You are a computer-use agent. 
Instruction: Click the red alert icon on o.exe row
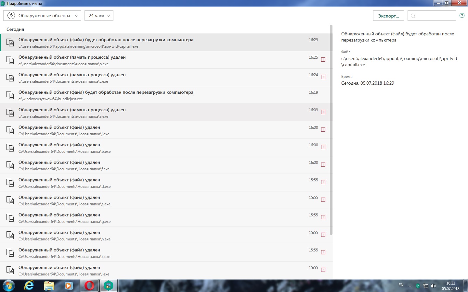pyautogui.click(x=323, y=60)
